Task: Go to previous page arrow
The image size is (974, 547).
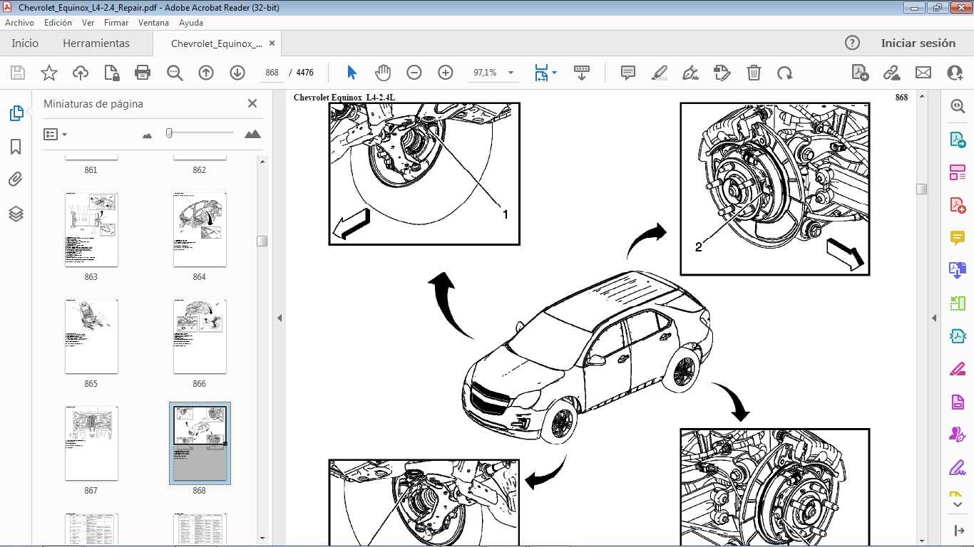Action: pyautogui.click(x=206, y=73)
